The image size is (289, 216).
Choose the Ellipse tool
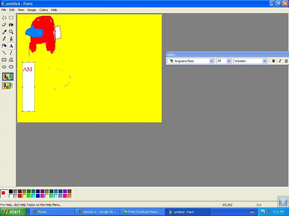tap(4, 67)
